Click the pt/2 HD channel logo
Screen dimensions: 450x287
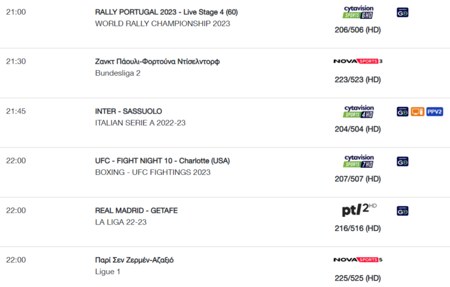[359, 209]
